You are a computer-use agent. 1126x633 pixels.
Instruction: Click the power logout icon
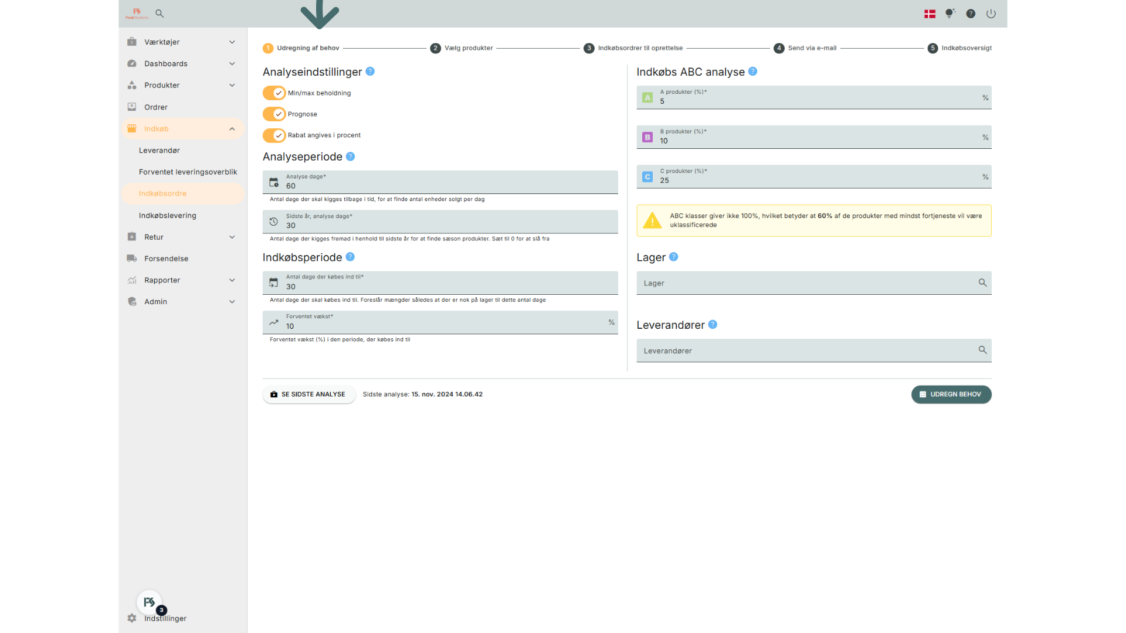click(991, 13)
